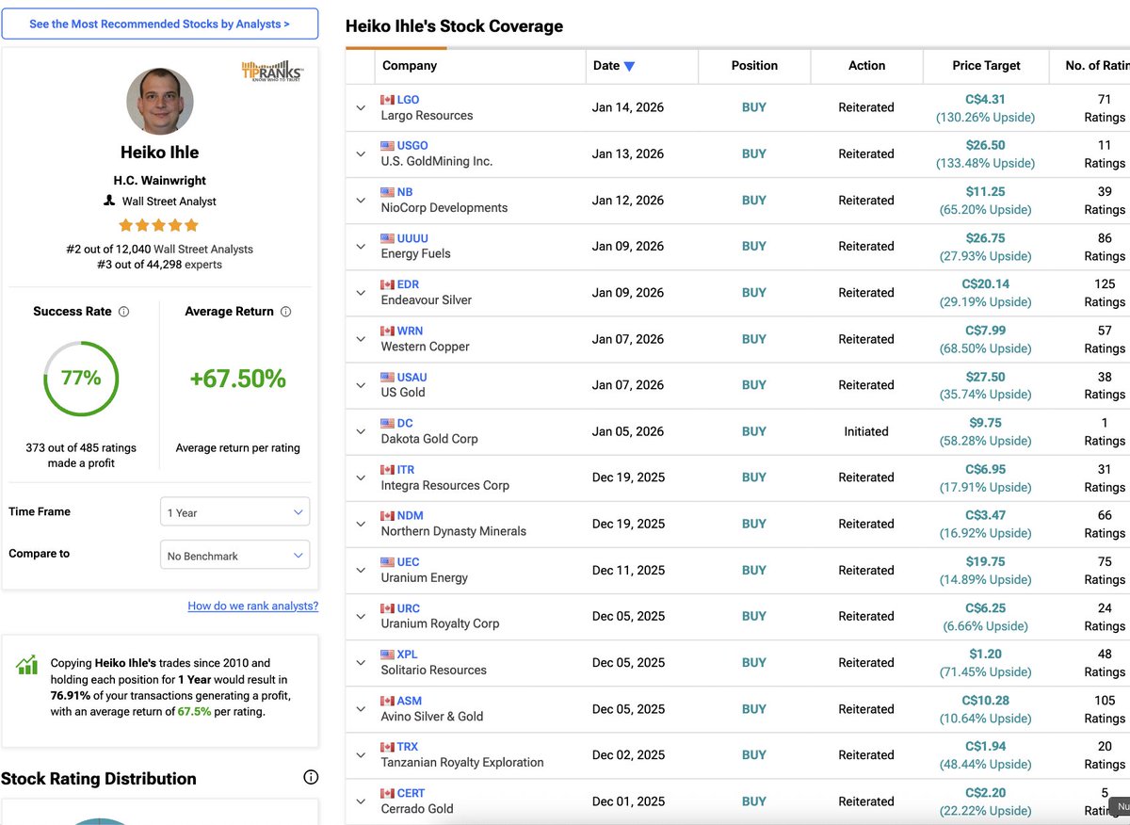Open the UEC ticker link
Viewport: 1130px width, 825px height.
(408, 562)
